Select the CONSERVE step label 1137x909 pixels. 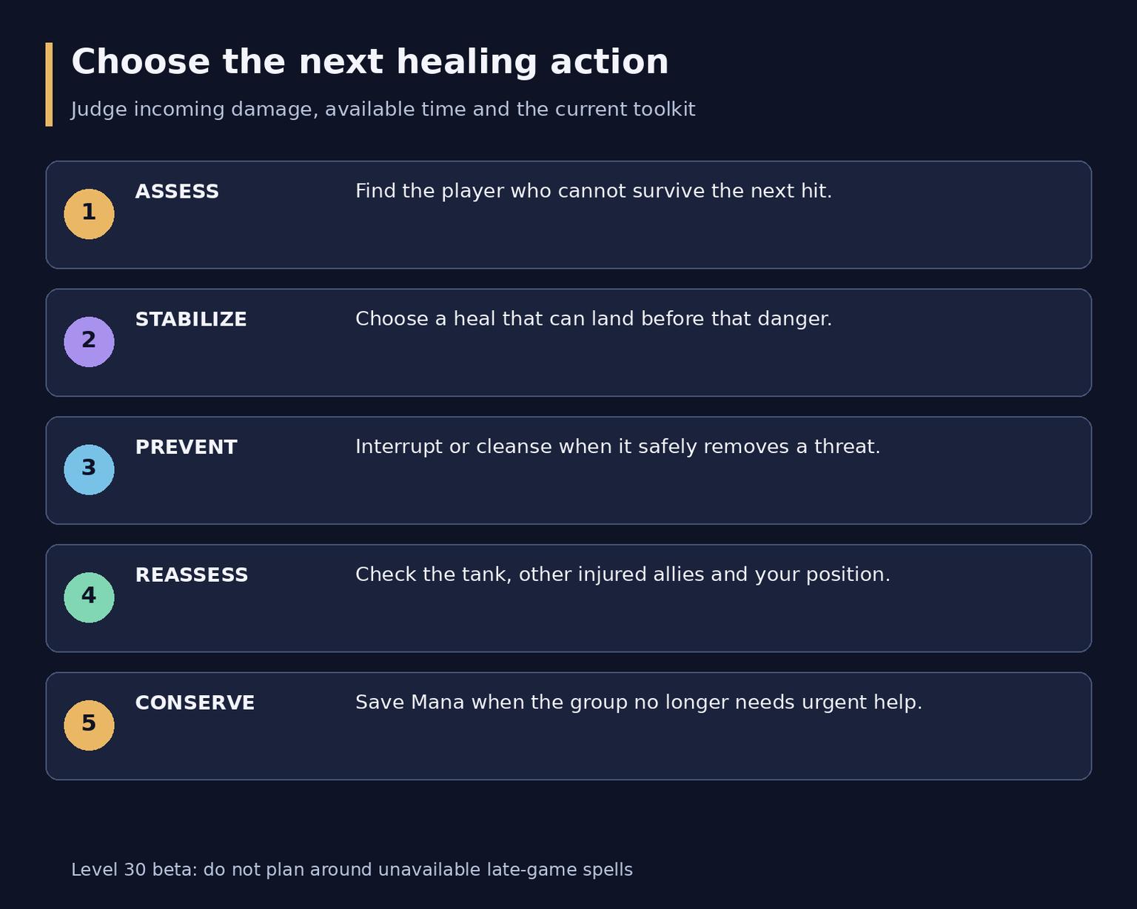(x=195, y=703)
